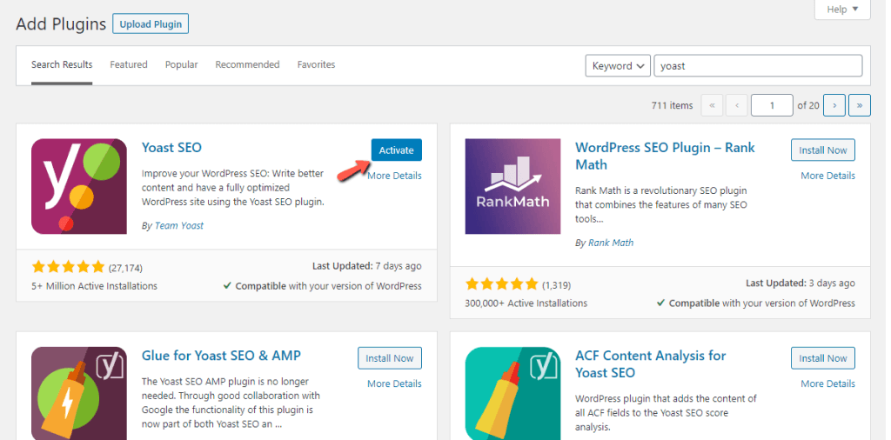This screenshot has width=891, height=440.
Task: Expand the Help panel
Action: point(842,10)
